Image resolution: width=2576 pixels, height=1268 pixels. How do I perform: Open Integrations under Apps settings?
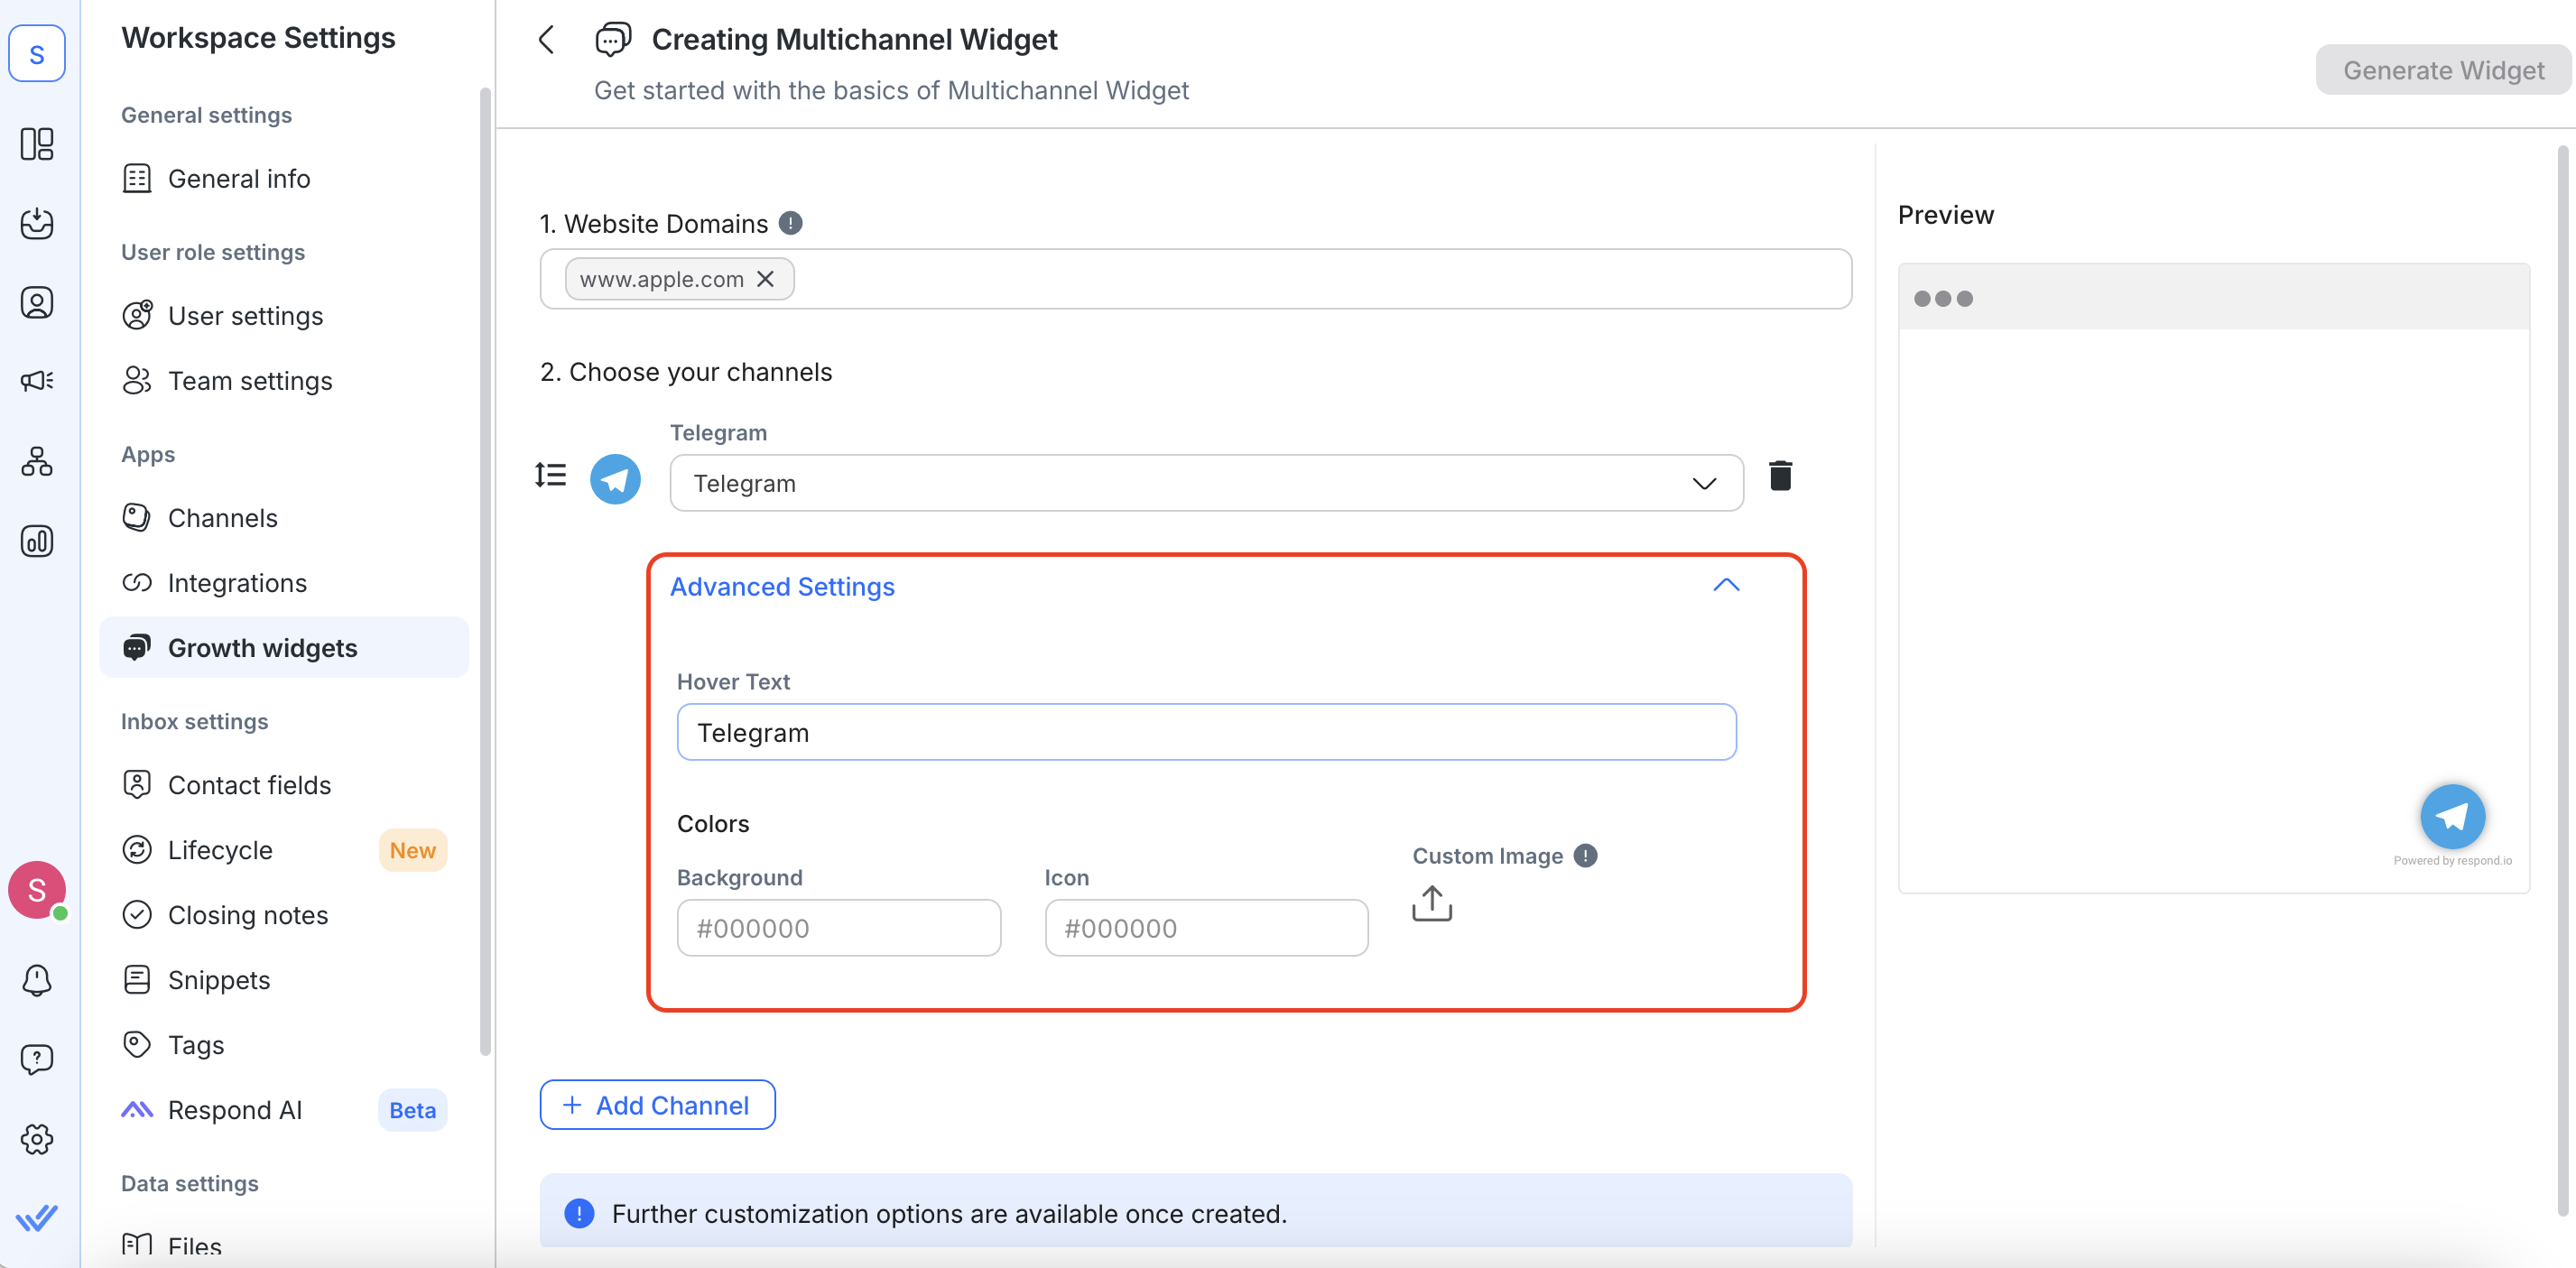tap(237, 583)
